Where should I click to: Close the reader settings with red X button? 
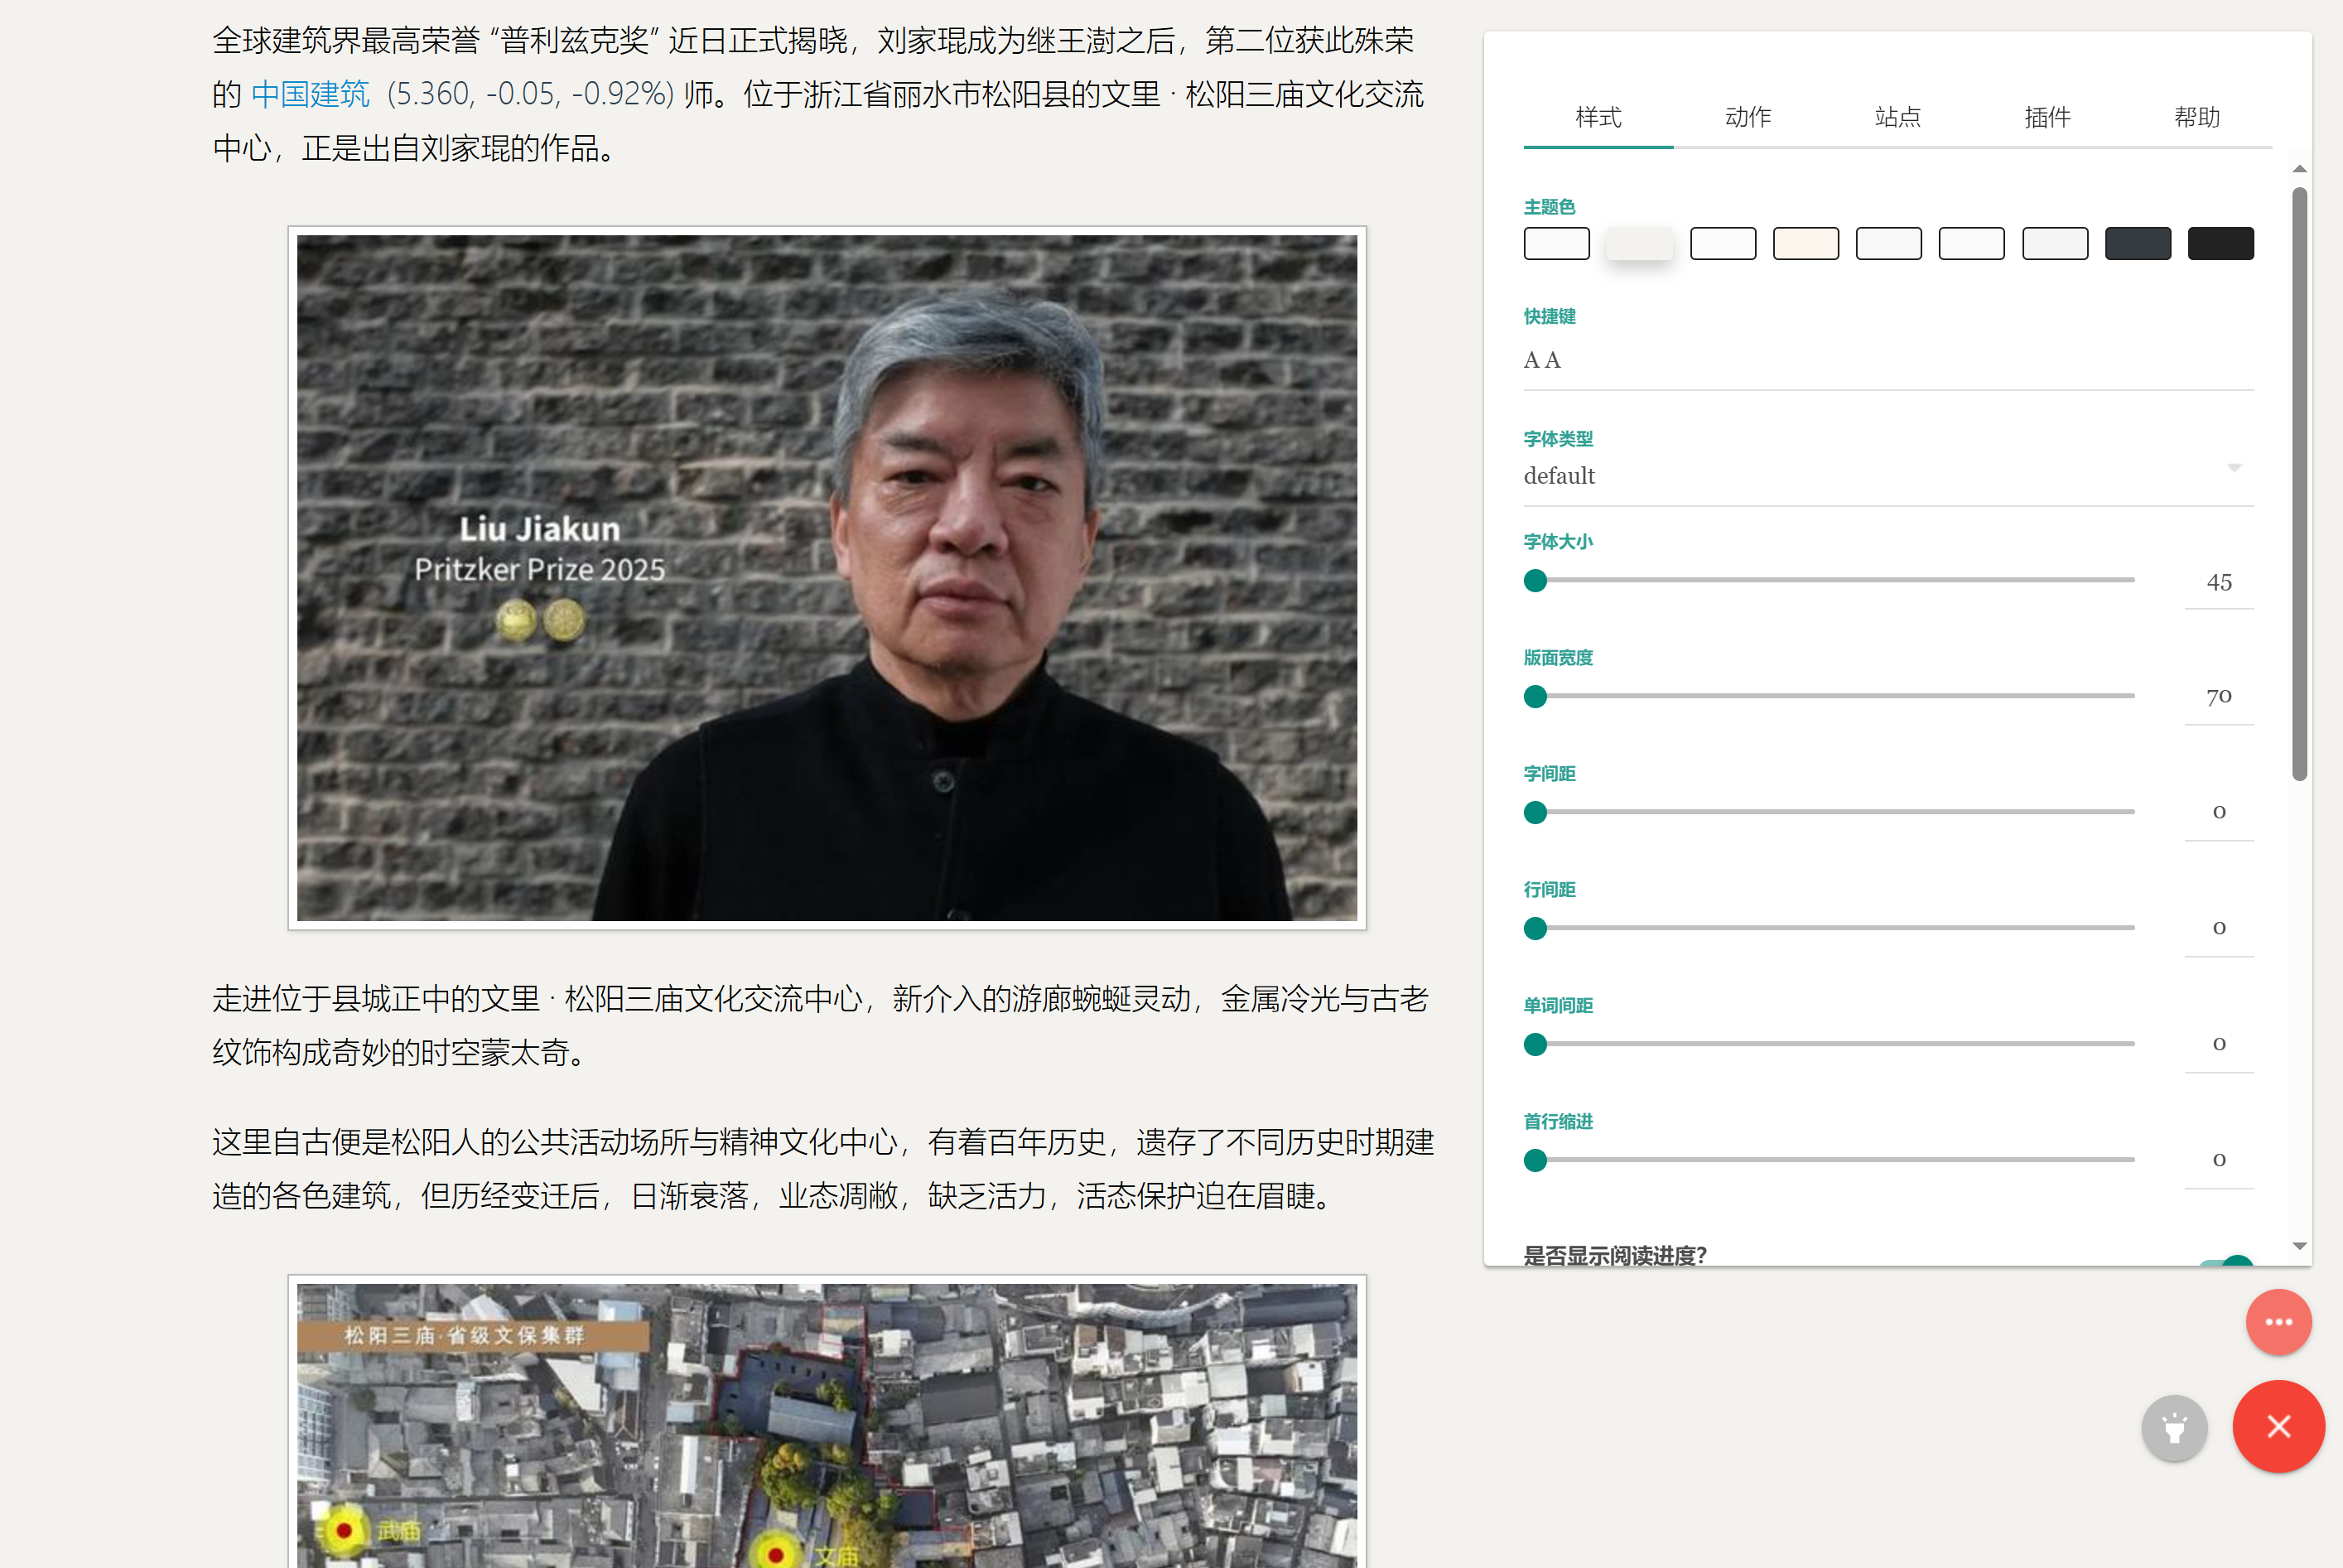pos(2279,1427)
